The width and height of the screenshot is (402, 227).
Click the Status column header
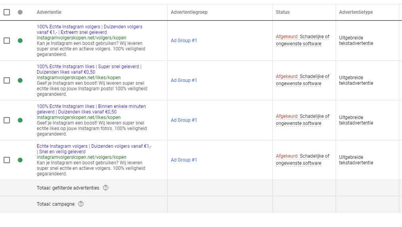283,12
